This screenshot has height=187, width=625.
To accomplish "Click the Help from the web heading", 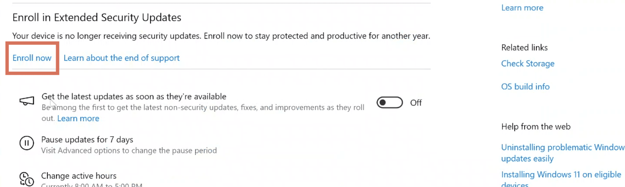I will click(536, 127).
